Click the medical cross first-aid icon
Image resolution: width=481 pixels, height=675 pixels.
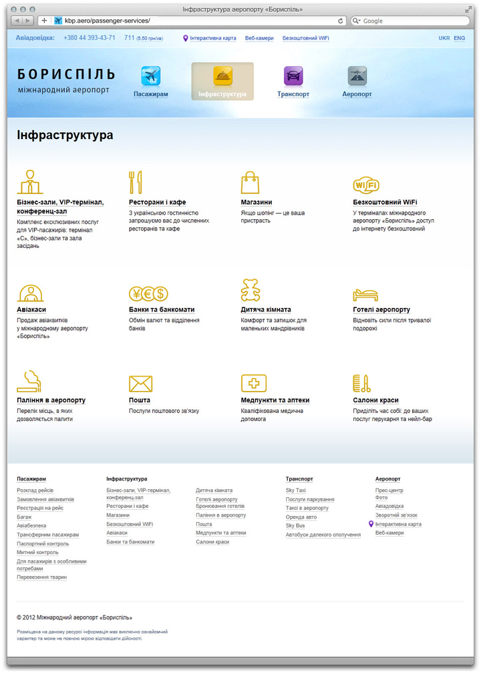coord(254,383)
